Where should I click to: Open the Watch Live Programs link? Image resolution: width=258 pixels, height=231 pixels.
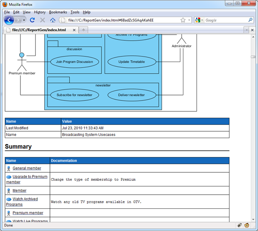[x=30, y=221]
